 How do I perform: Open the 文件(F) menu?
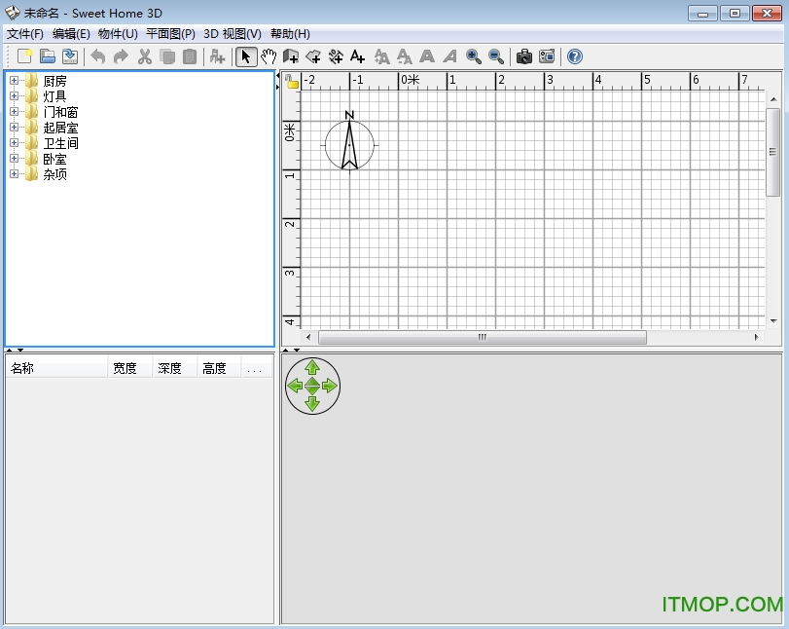tap(25, 33)
